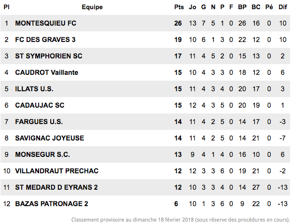Click the BP column header
293x224 pixels.
tap(242, 7)
